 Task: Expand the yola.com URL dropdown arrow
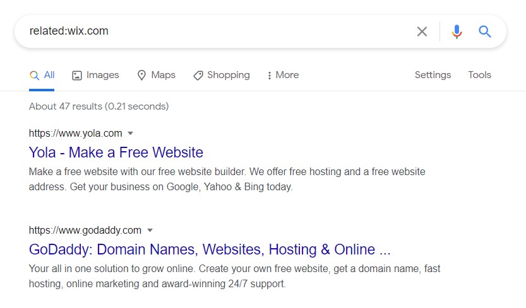coord(131,133)
